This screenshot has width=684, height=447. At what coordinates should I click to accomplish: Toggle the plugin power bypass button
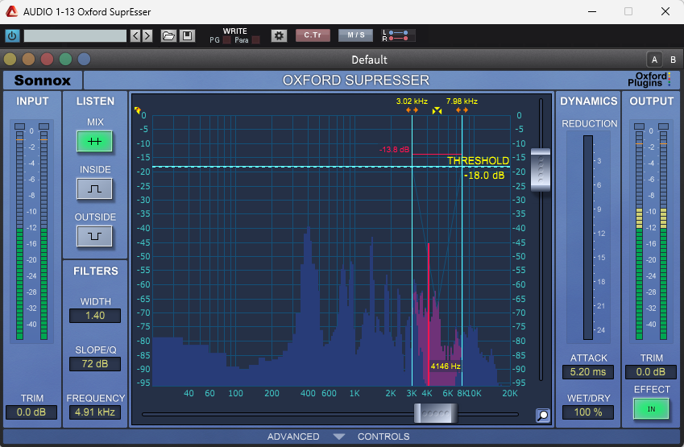click(12, 35)
